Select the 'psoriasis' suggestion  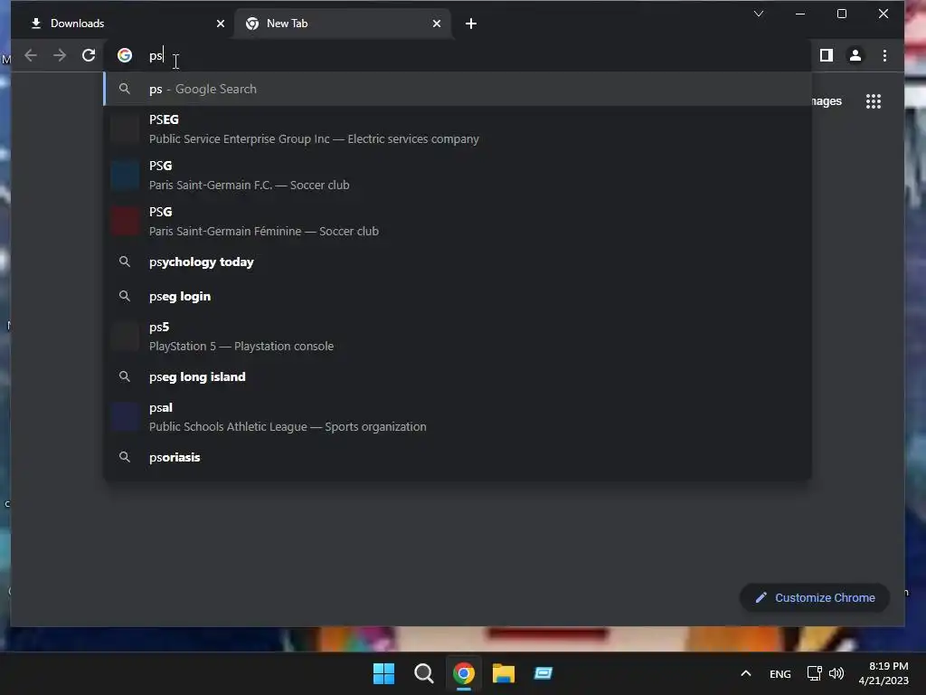coord(458,457)
